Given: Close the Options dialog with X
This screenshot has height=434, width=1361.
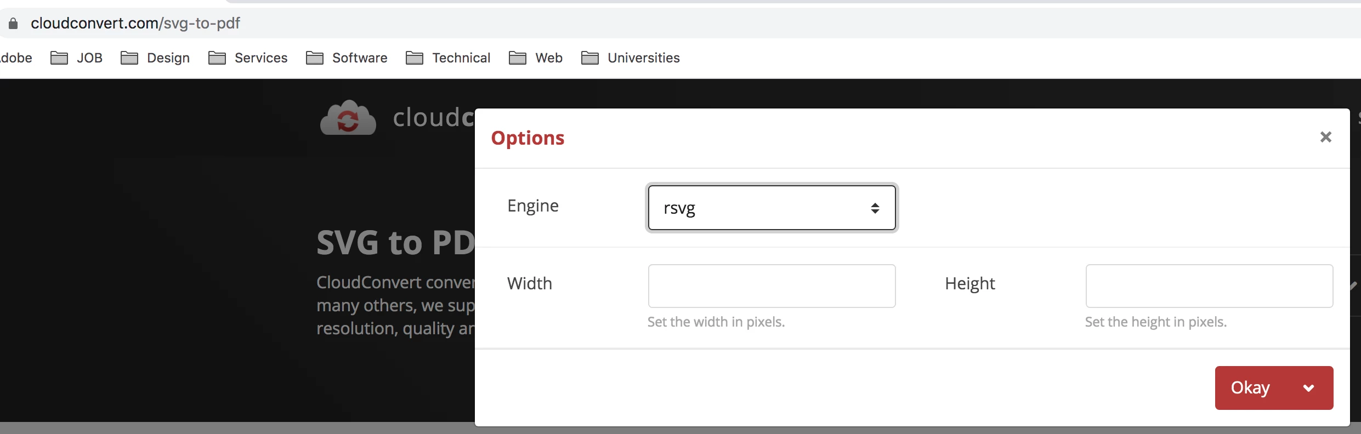Looking at the screenshot, I should pos(1325,137).
